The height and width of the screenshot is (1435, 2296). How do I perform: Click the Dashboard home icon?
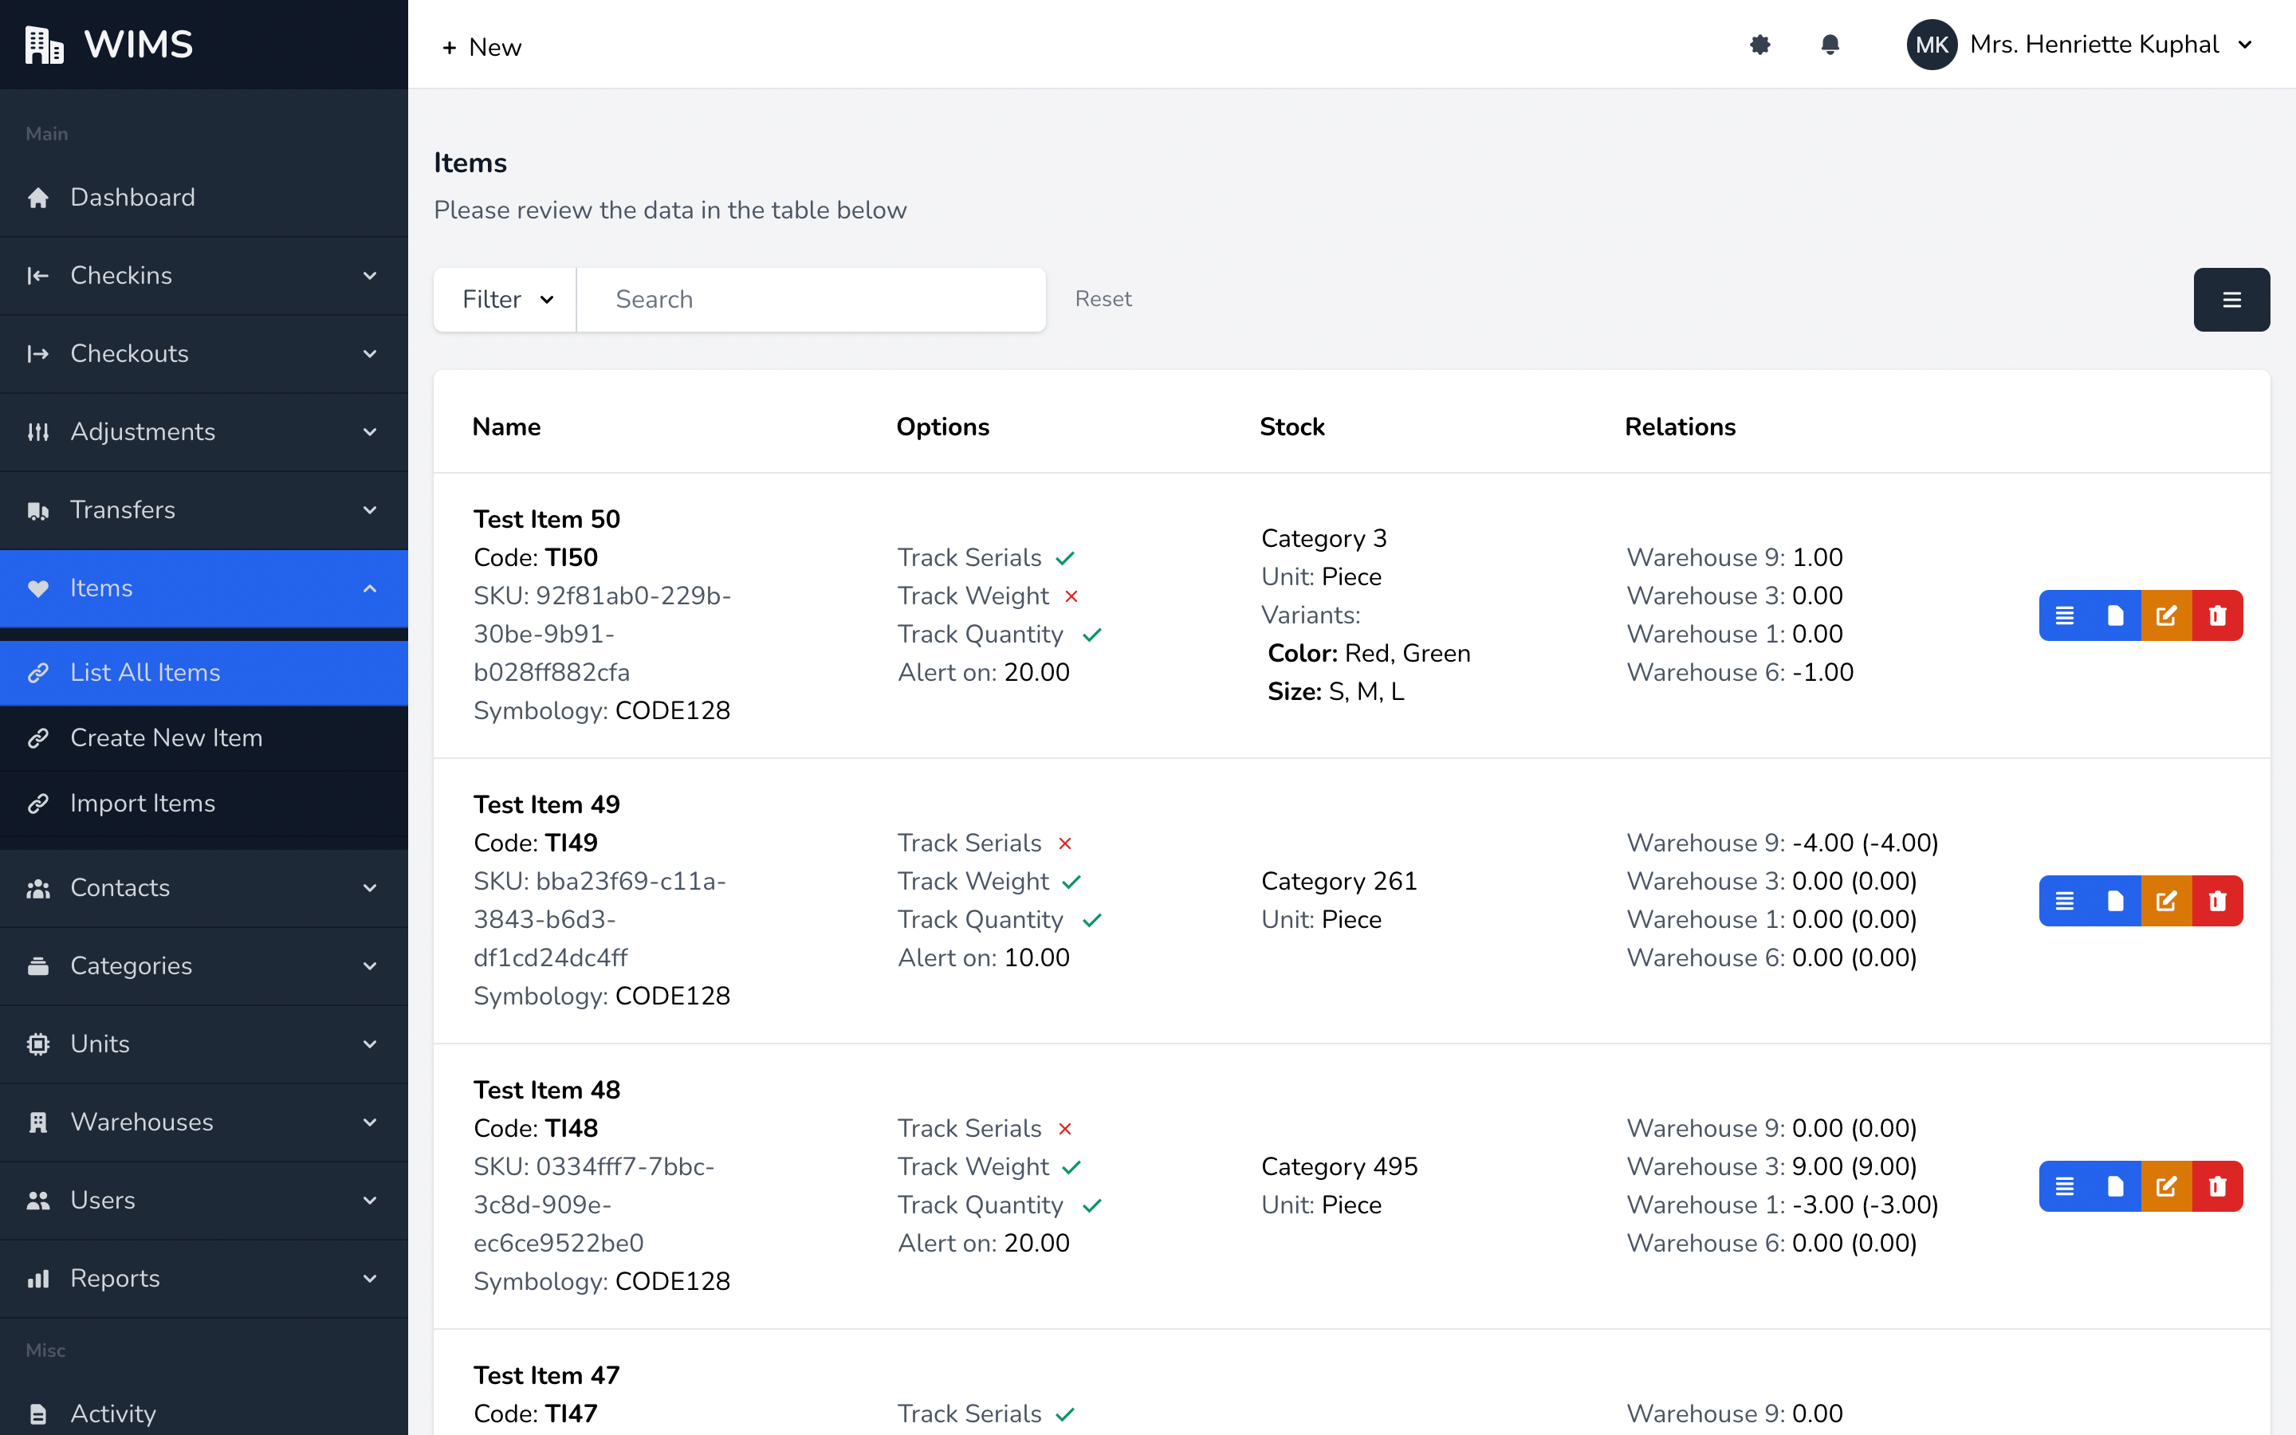coord(38,198)
